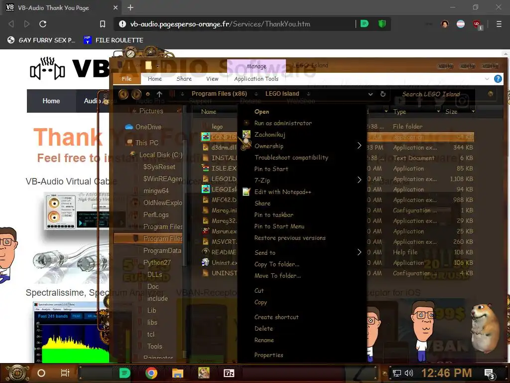Choose Create shortcut
510x383 pixels.
pos(276,317)
